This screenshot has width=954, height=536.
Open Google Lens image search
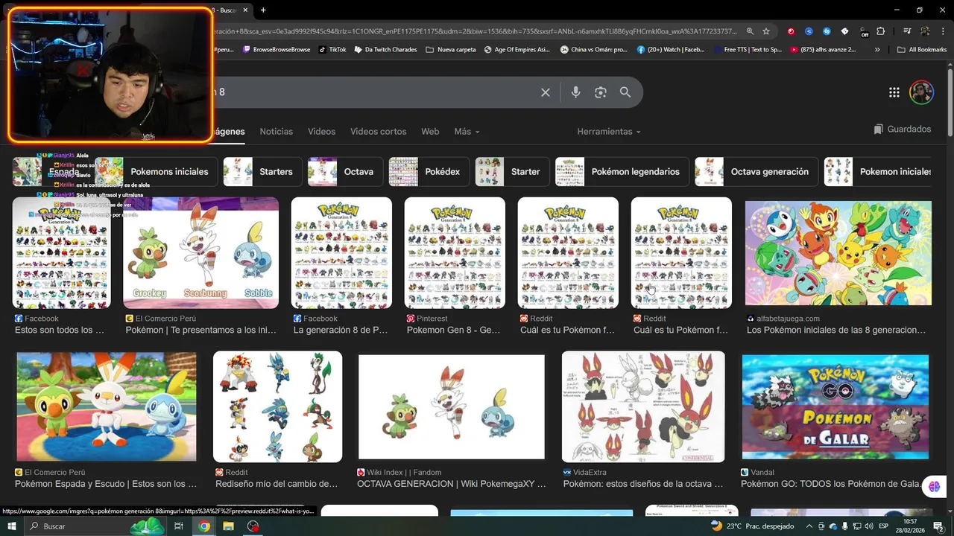tap(601, 92)
